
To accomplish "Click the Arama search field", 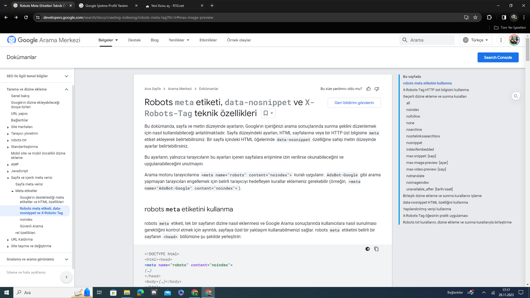I will click(427, 40).
